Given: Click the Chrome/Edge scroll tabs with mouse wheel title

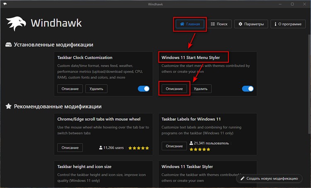Looking at the screenshot, I should coord(99,119).
